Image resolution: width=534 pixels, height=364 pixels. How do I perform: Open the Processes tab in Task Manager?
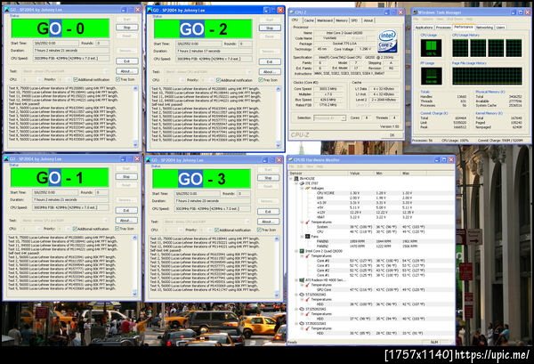click(x=443, y=28)
